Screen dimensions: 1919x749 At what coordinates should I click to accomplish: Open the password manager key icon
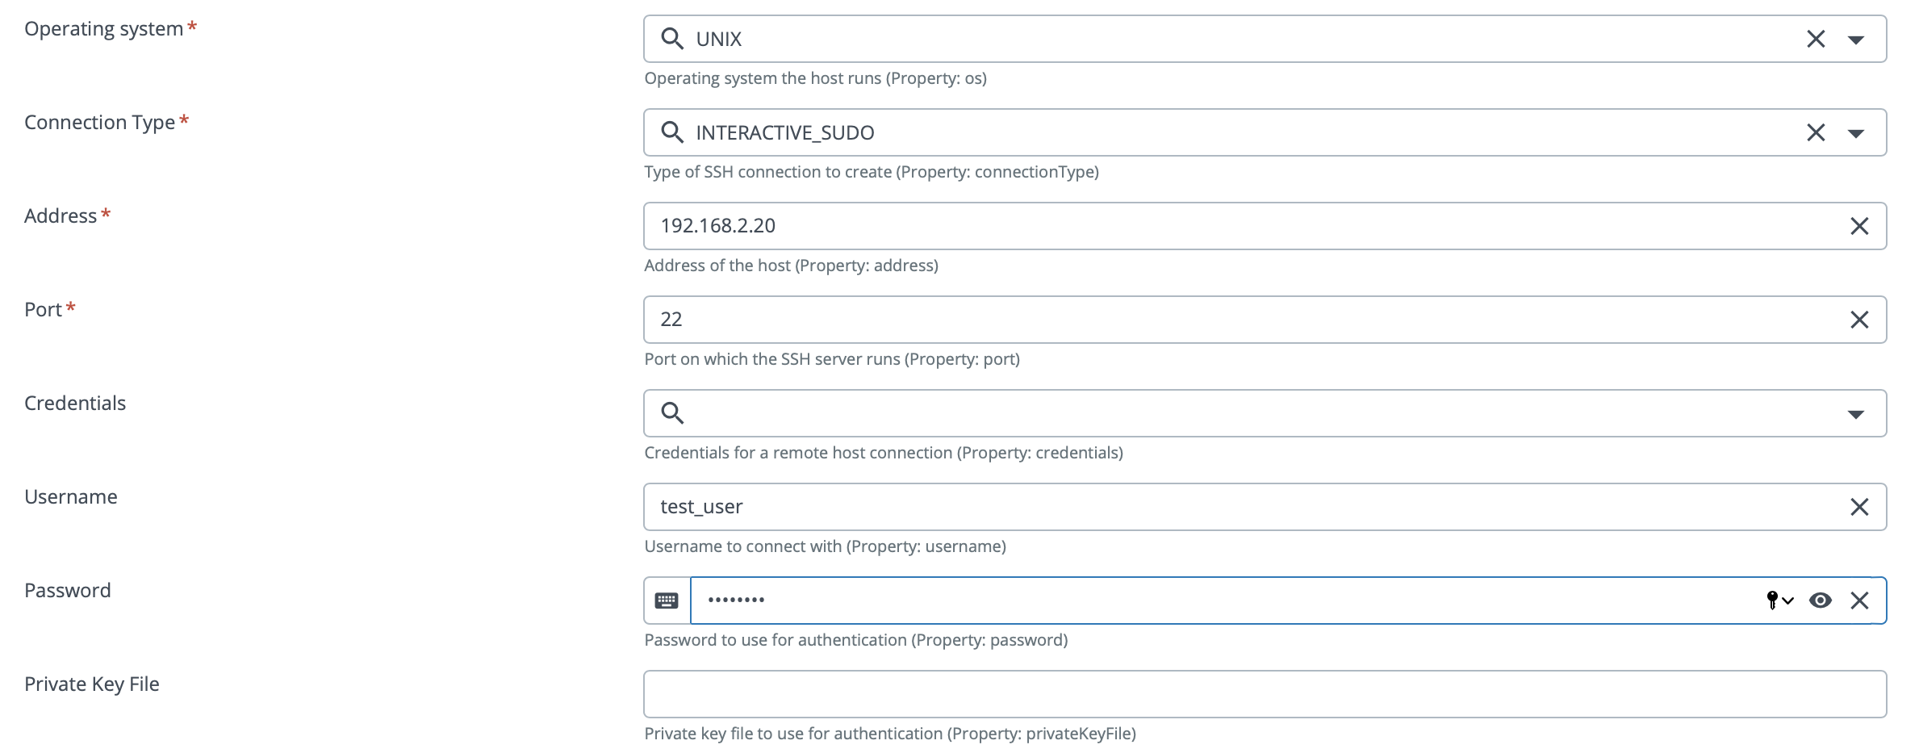click(x=1779, y=600)
